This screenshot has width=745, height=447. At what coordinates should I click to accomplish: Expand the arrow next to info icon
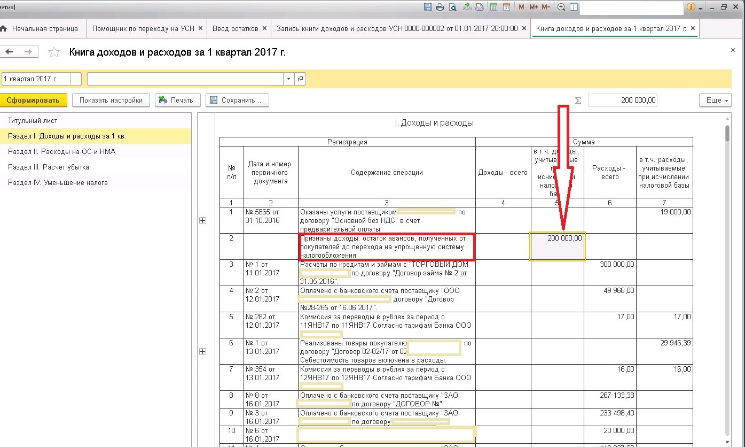click(700, 8)
